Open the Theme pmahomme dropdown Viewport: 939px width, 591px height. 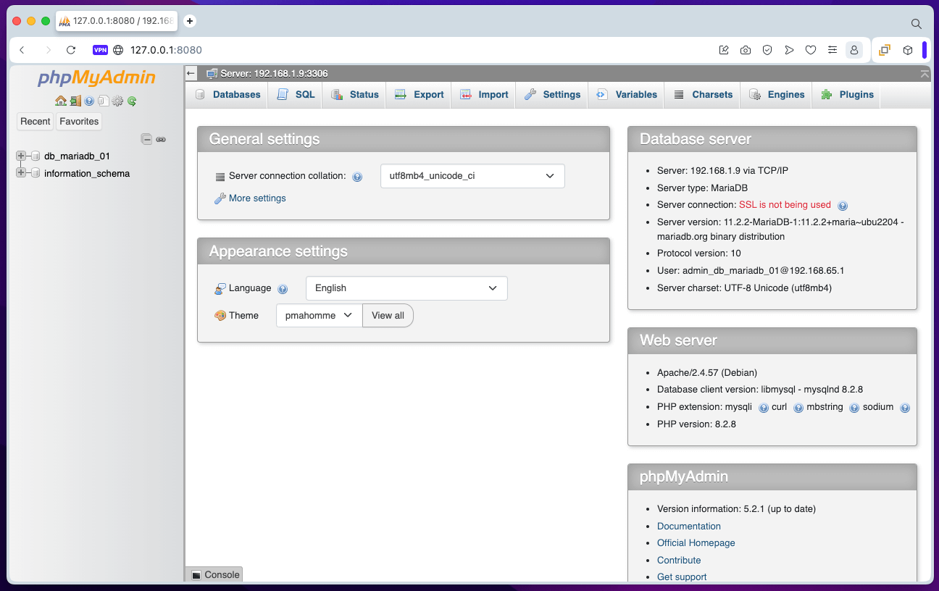coord(319,316)
